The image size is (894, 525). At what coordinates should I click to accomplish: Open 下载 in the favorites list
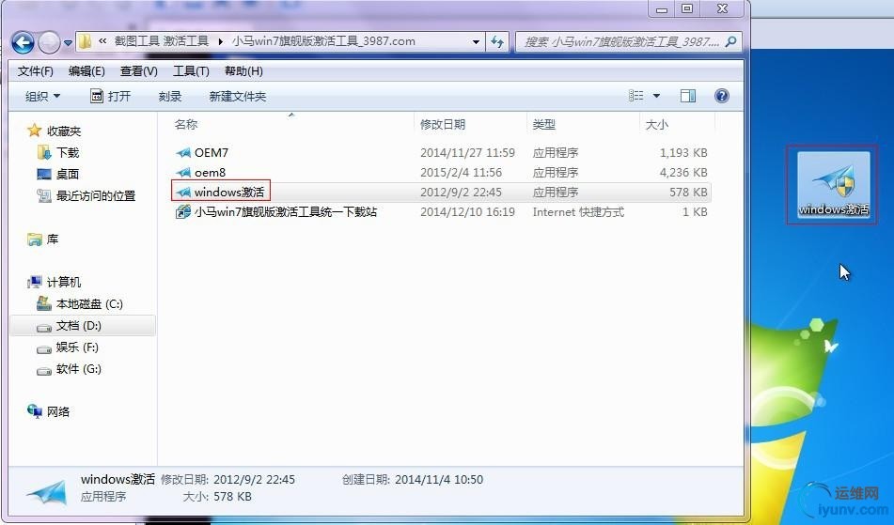pos(68,152)
